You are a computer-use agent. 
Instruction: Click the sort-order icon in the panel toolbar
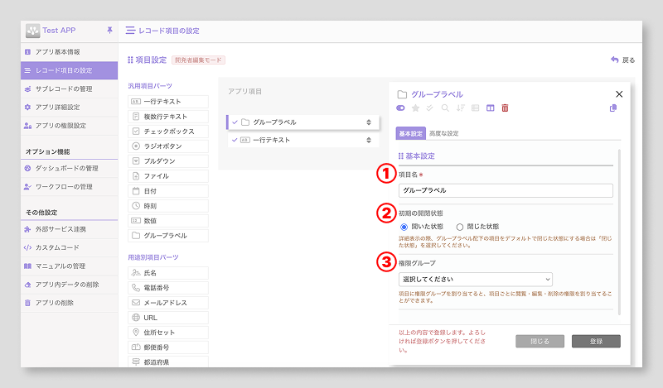click(x=461, y=108)
